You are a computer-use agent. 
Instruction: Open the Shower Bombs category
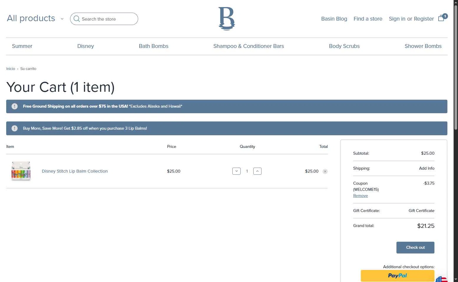tap(423, 46)
